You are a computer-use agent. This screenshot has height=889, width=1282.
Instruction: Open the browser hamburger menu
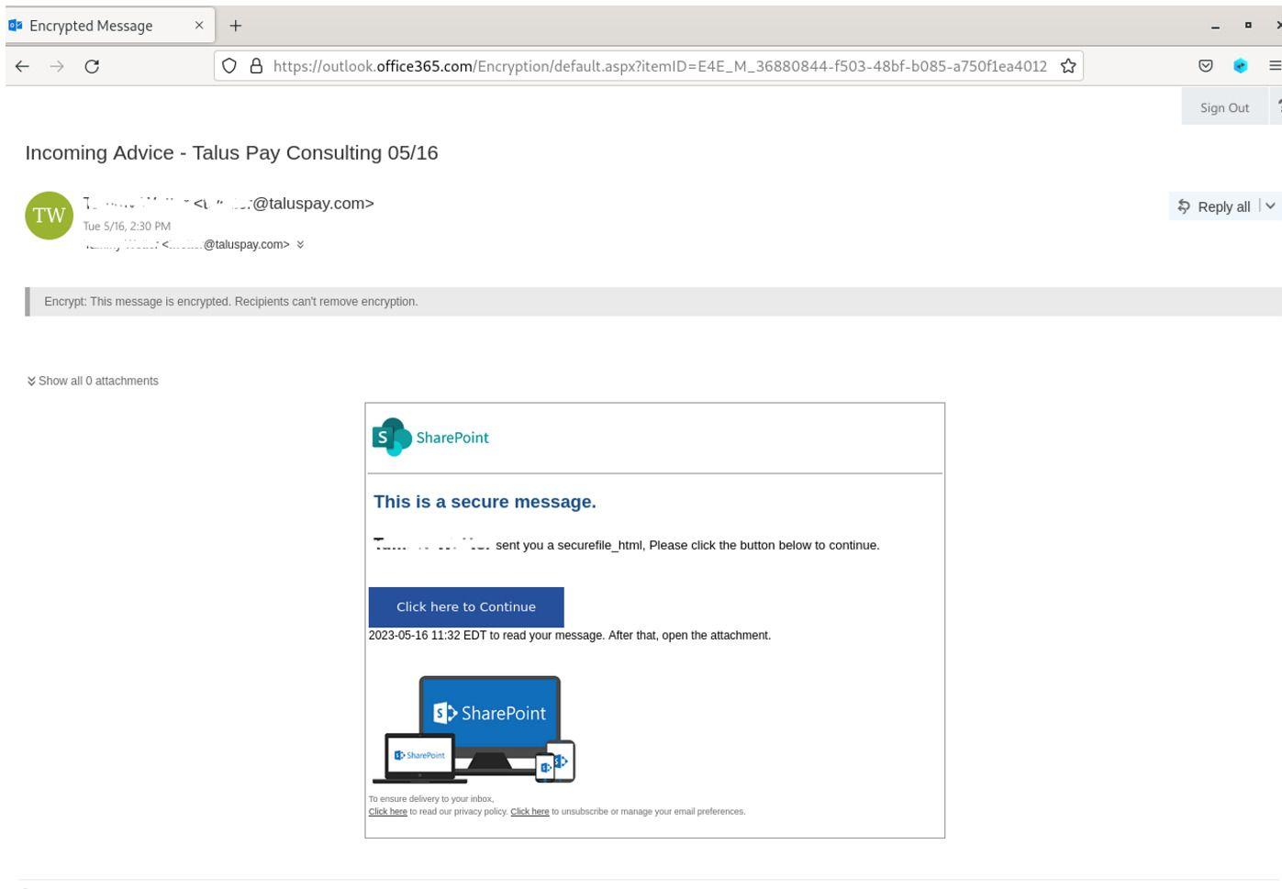pos(1275,66)
